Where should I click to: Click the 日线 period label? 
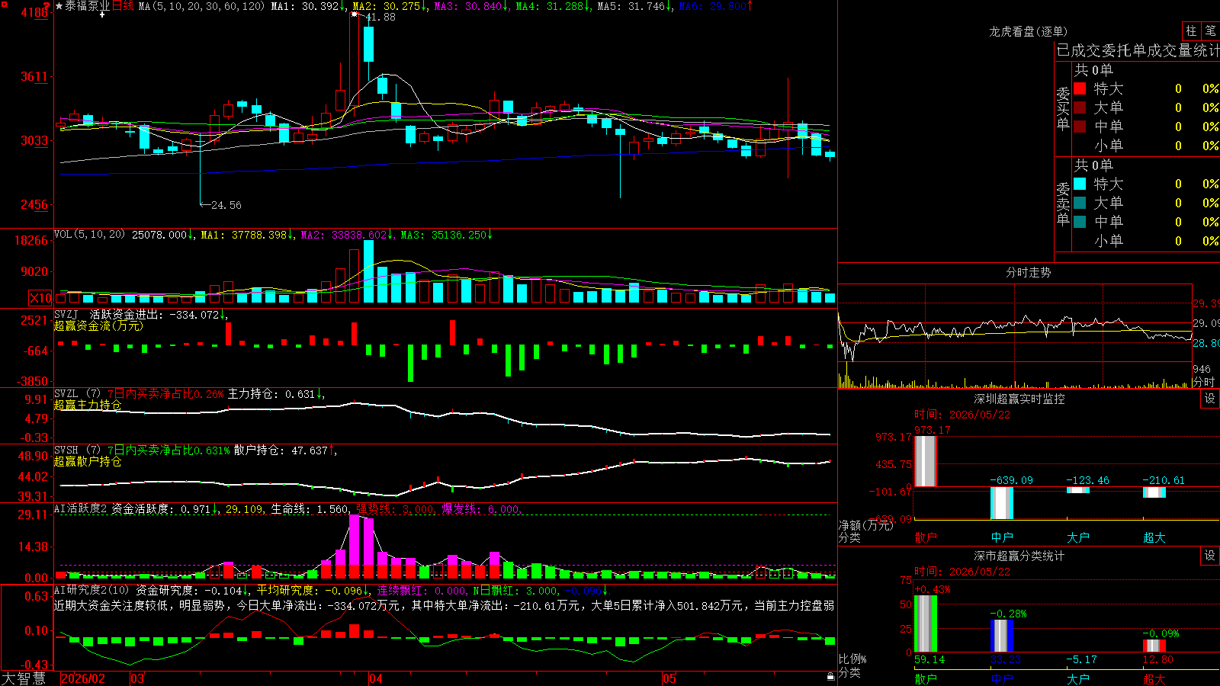click(123, 6)
